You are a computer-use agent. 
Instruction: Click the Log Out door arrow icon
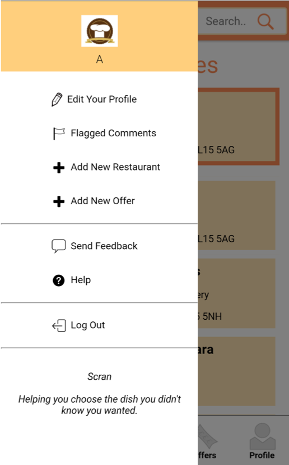click(x=59, y=325)
